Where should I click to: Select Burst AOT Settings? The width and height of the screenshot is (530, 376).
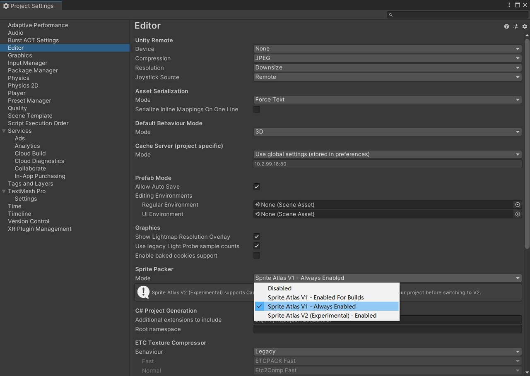33,40
